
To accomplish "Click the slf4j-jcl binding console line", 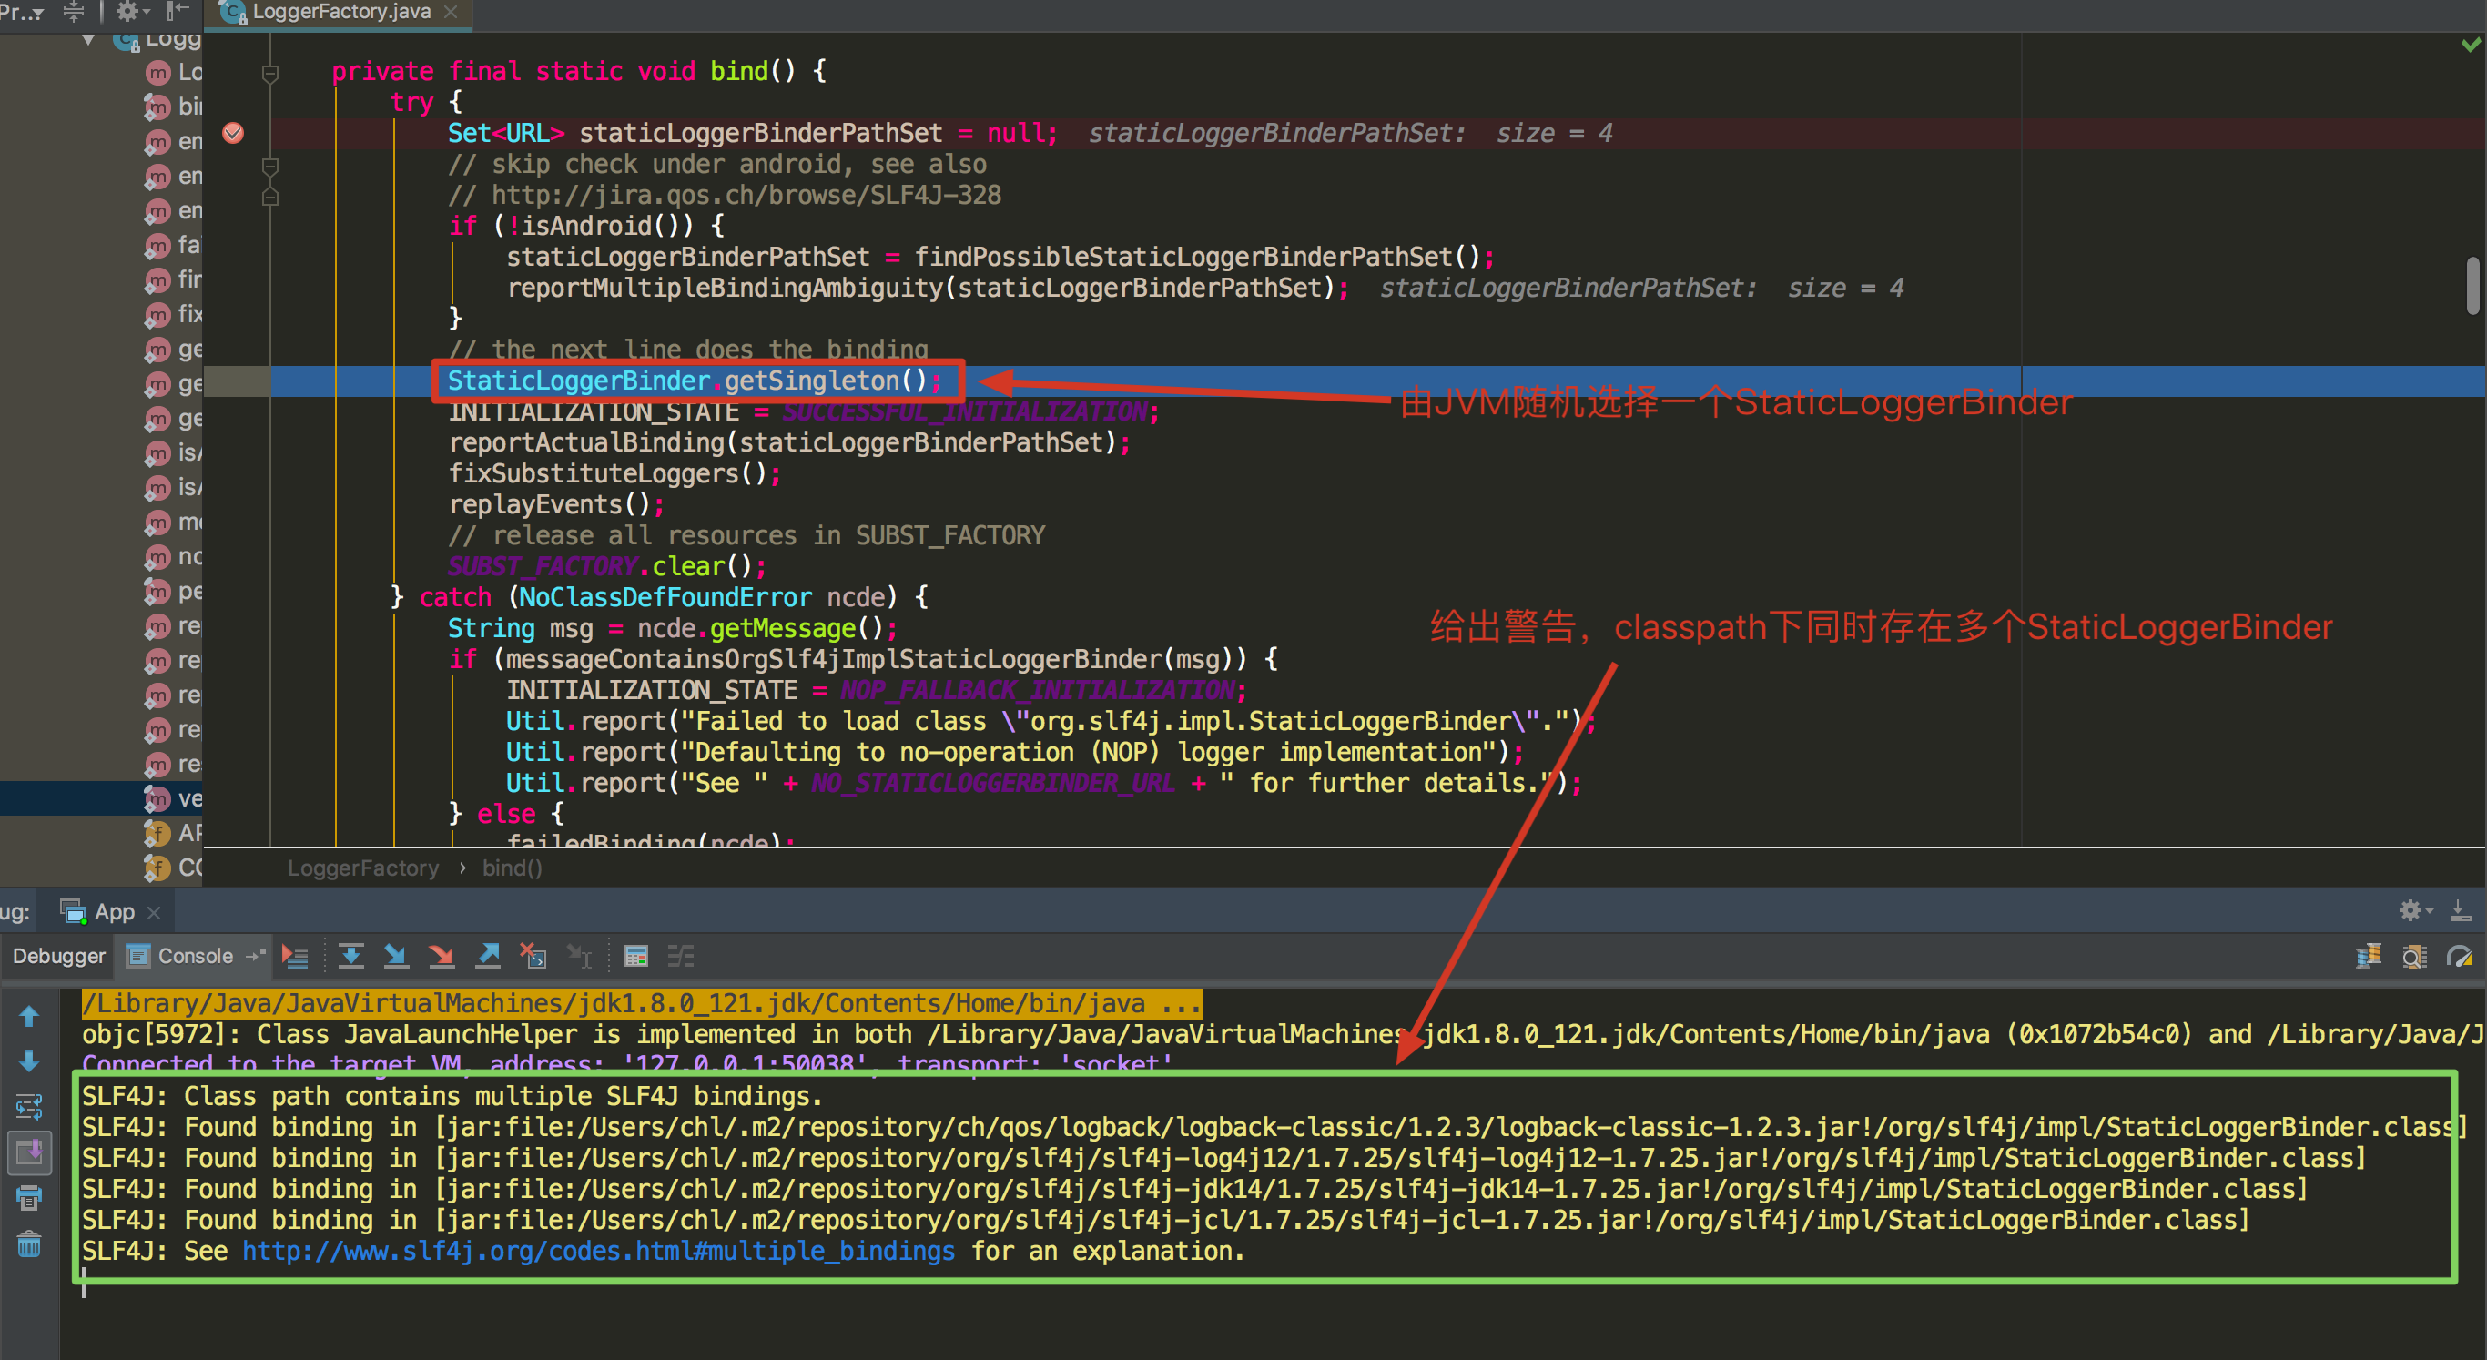I will click(1165, 1220).
